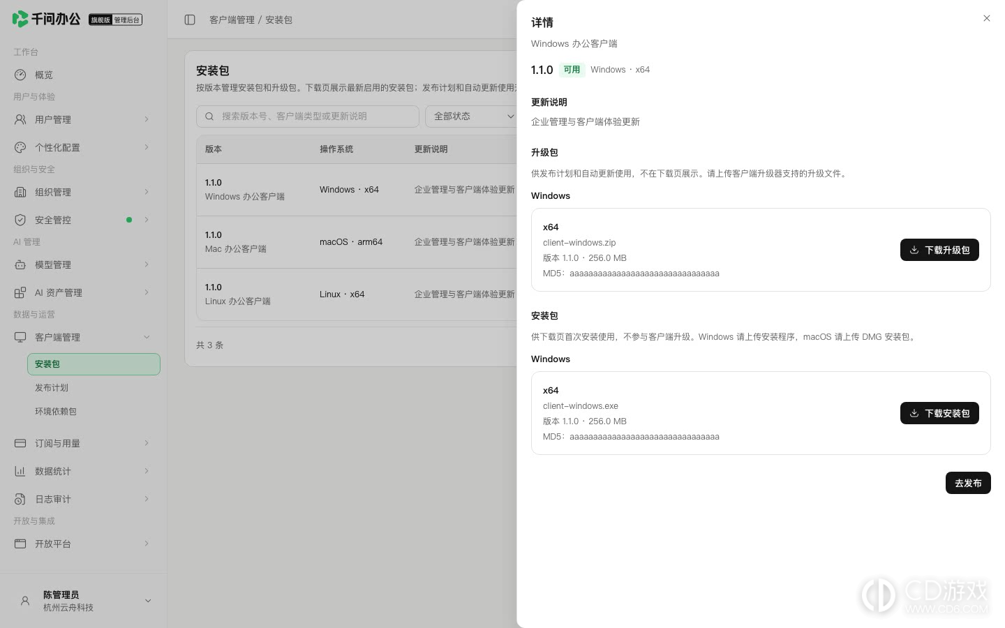Screen dimensions: 1005x628
Task: Click the 个性化配置 palette icon
Action: (x=20, y=147)
